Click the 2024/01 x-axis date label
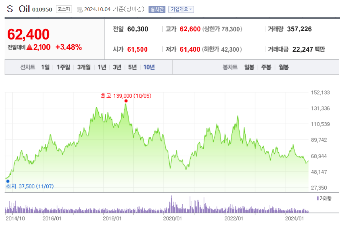Image resolution: width=340 pixels, height=230 pixels. (294, 218)
